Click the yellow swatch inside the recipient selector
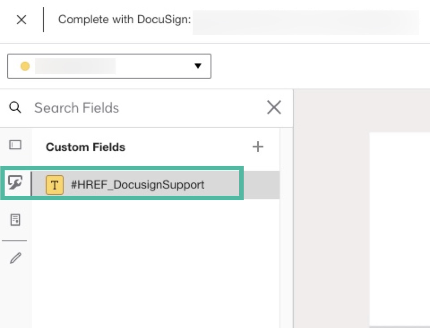 coord(25,66)
